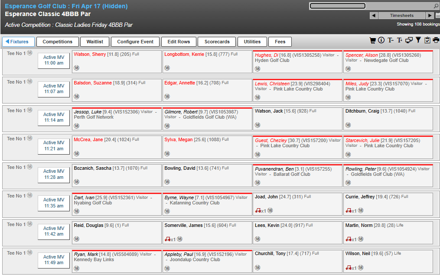Decrease text size with T- icon
Screen dimensions: 440x275
(391, 40)
